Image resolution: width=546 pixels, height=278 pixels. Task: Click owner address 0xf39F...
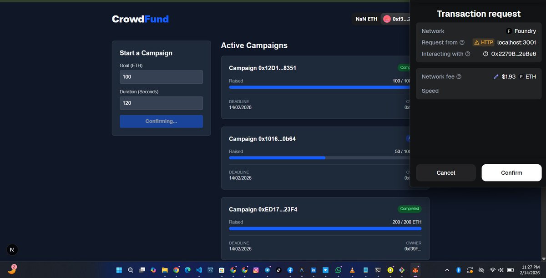coord(413,249)
